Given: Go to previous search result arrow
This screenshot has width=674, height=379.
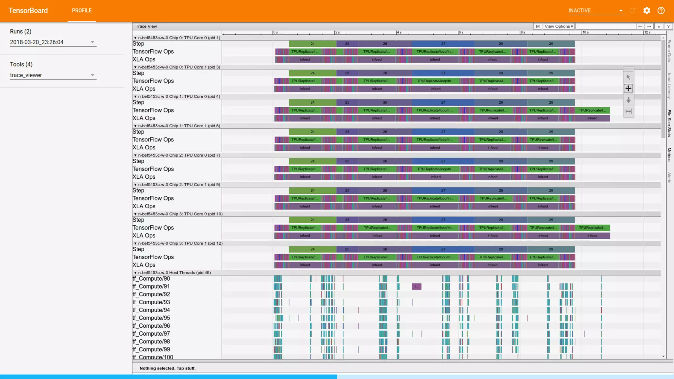Looking at the screenshot, I should (640, 26).
